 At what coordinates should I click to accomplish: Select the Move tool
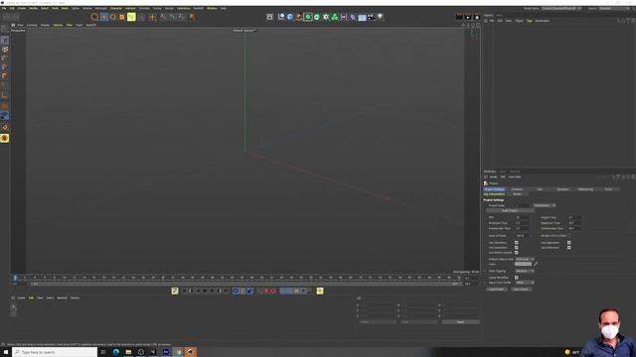(104, 17)
